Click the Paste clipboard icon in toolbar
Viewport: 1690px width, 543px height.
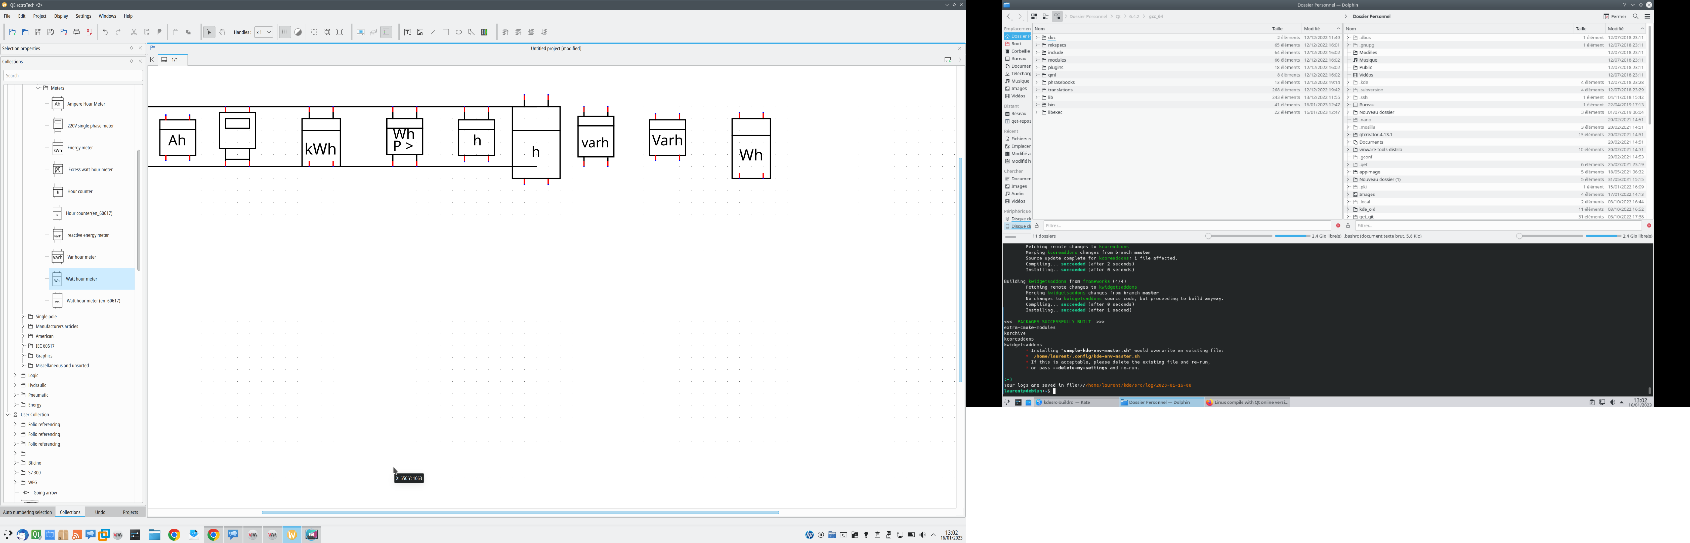[x=159, y=32]
